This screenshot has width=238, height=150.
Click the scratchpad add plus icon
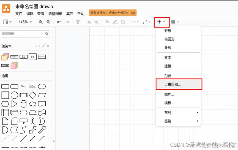pyautogui.click(x=40, y=46)
